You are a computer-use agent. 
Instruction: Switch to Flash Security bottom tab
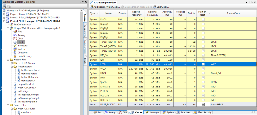[x=203, y=112]
